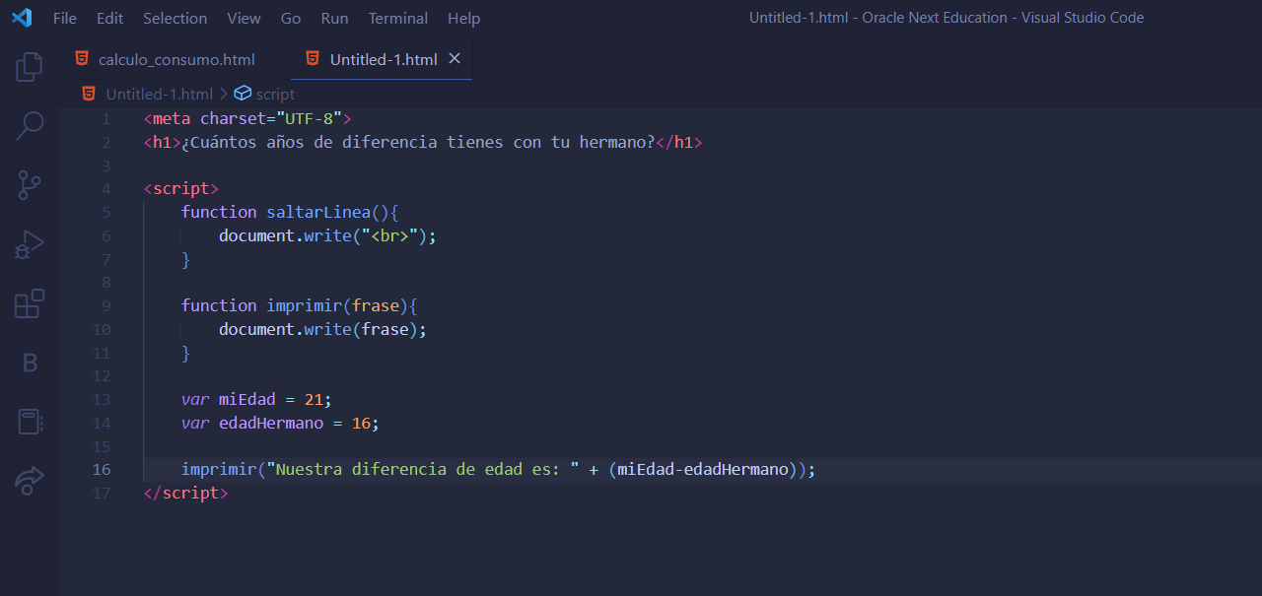Image resolution: width=1262 pixels, height=596 pixels.
Task: Click line number 1 in the gutter
Action: (105, 118)
